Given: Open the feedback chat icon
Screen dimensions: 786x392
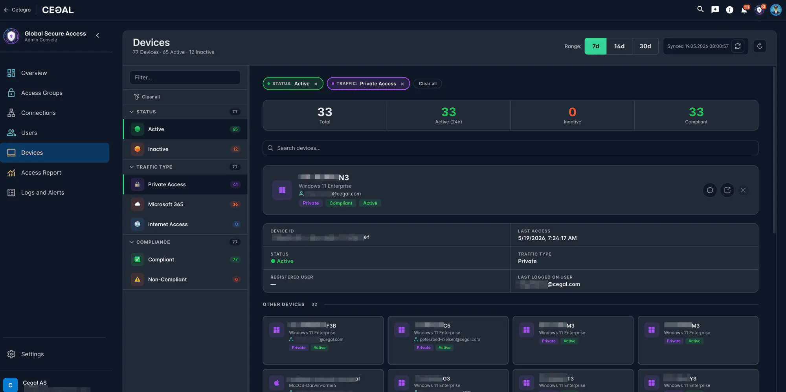Looking at the screenshot, I should (715, 10).
